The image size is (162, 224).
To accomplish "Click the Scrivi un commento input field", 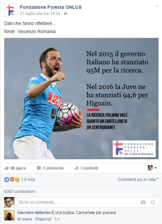I will pos(88,202).
